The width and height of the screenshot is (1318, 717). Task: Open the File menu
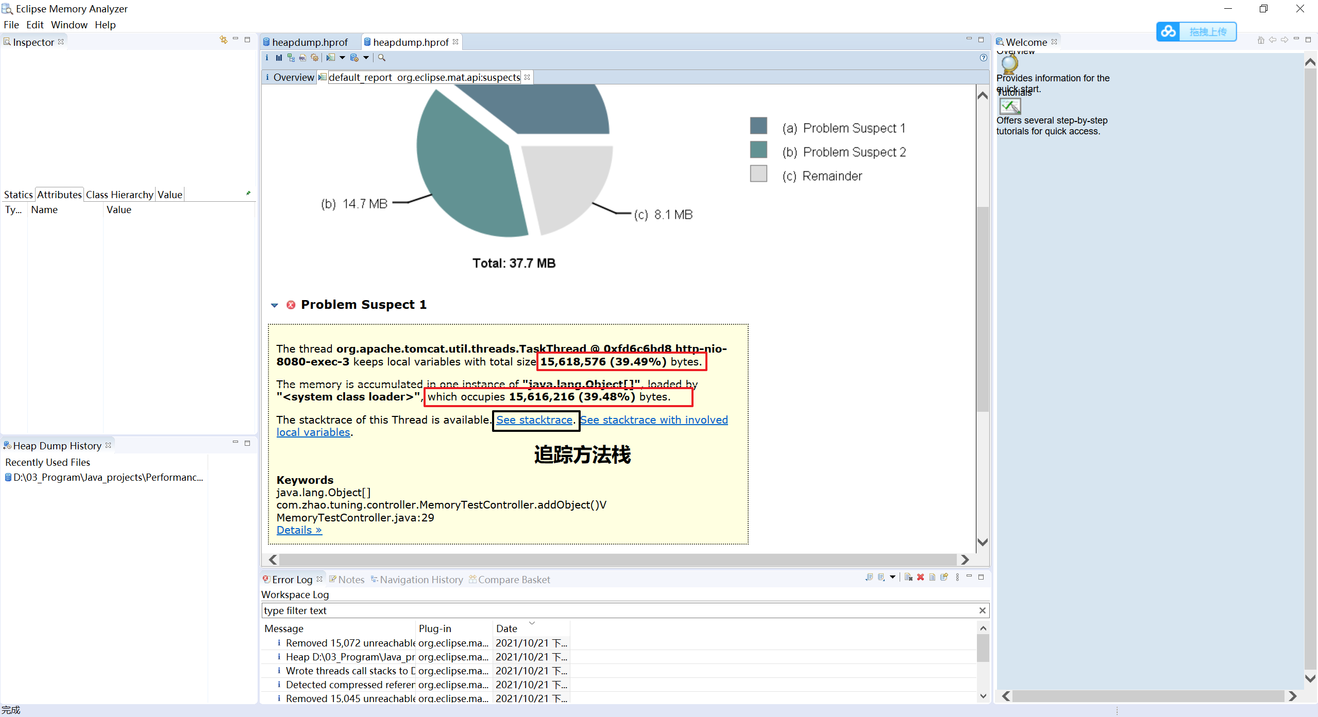coord(11,25)
